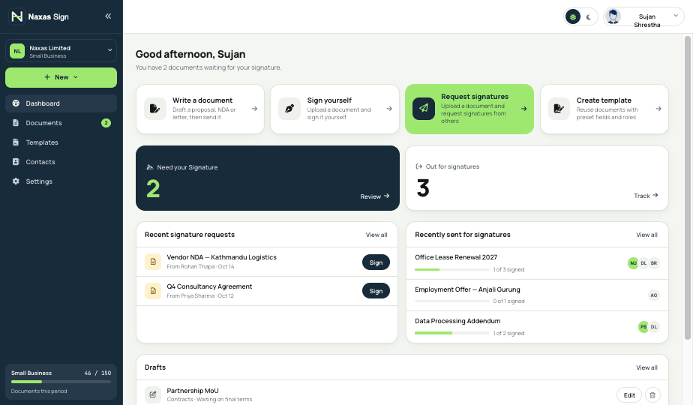Screen dimensions: 693x405
Task: Switch to dark mode moon toggle
Action: [x=589, y=16]
